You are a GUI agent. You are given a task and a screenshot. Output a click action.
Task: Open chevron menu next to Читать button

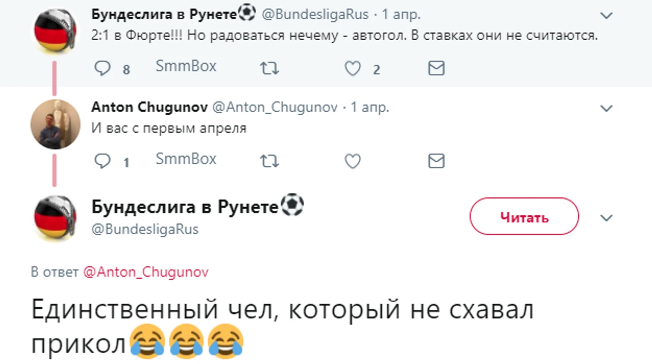[606, 218]
